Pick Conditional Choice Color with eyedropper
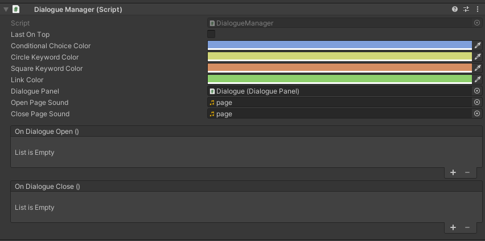Viewport: 485px width, 241px height. click(478, 46)
